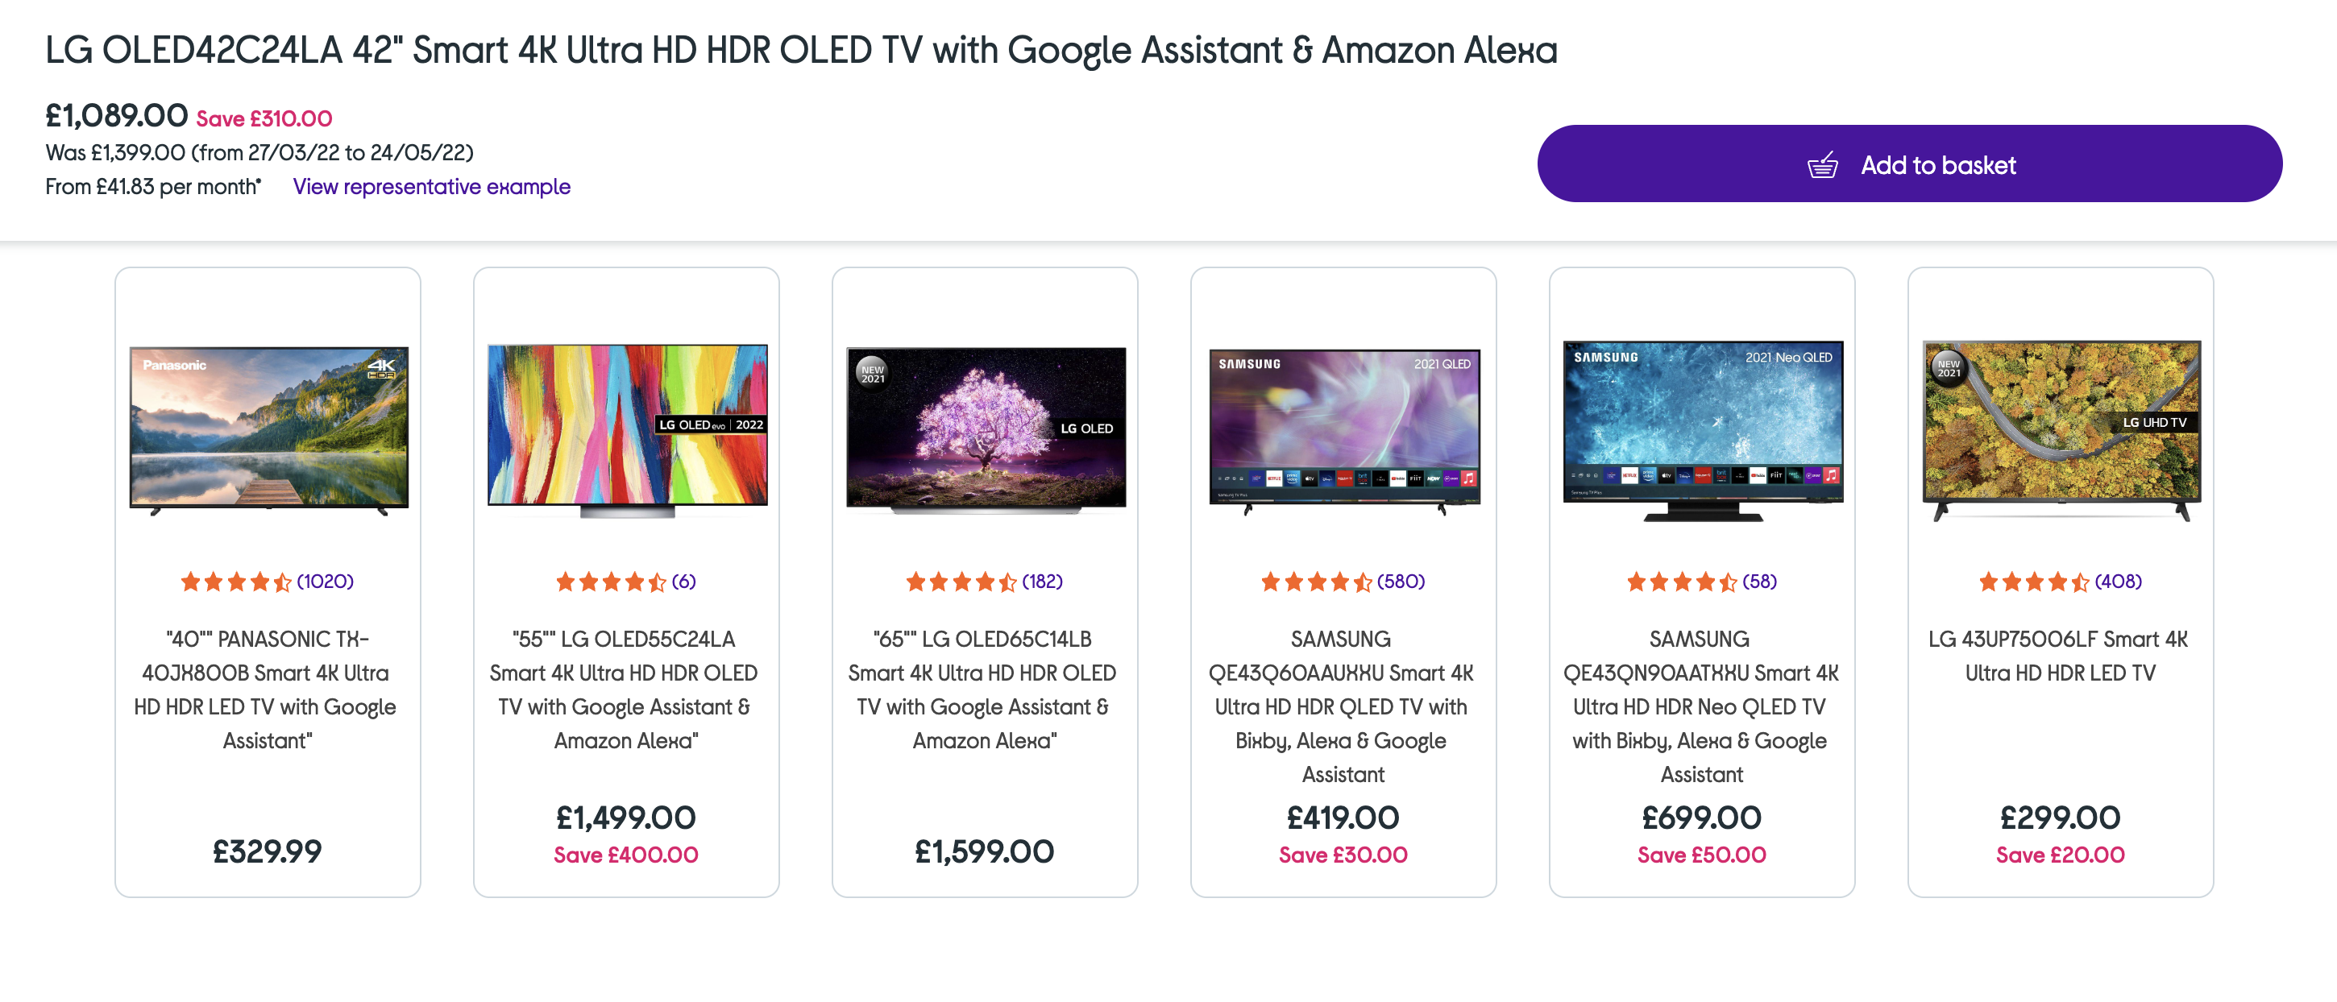Open the 55" LG OLED55C24LA product title
The height and width of the screenshot is (1002, 2337).
coord(625,689)
